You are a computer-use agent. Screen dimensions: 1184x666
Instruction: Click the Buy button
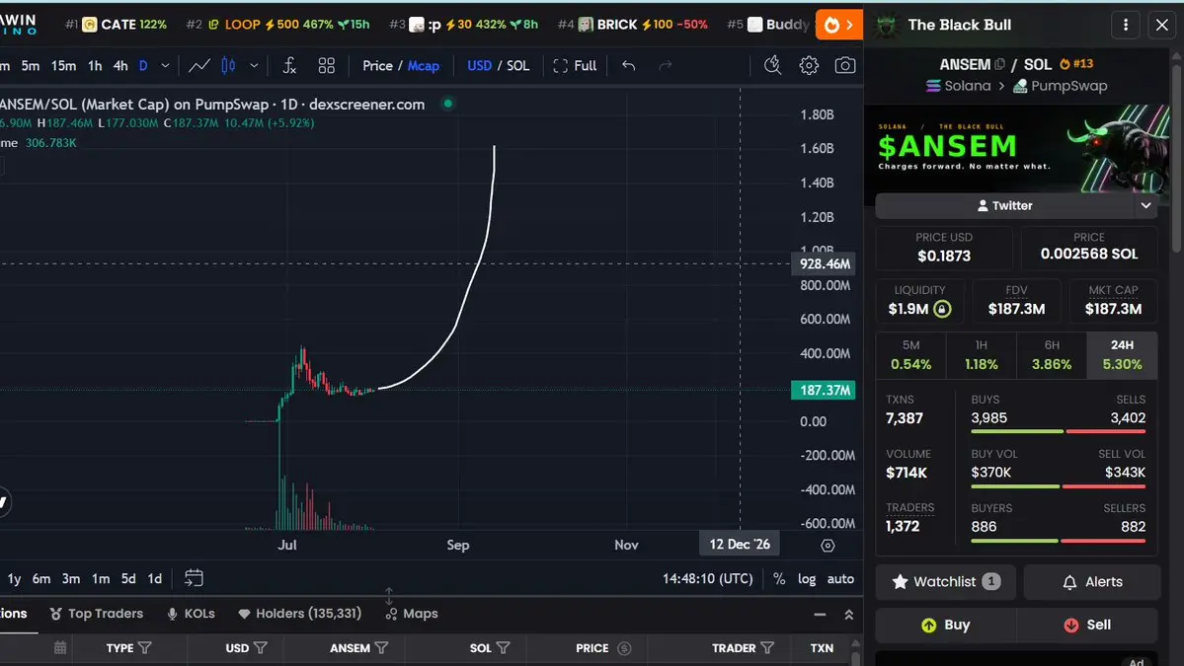pyautogui.click(x=945, y=625)
